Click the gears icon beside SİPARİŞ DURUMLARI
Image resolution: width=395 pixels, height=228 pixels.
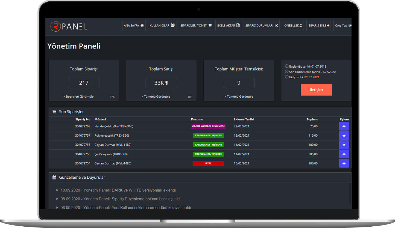(276, 25)
